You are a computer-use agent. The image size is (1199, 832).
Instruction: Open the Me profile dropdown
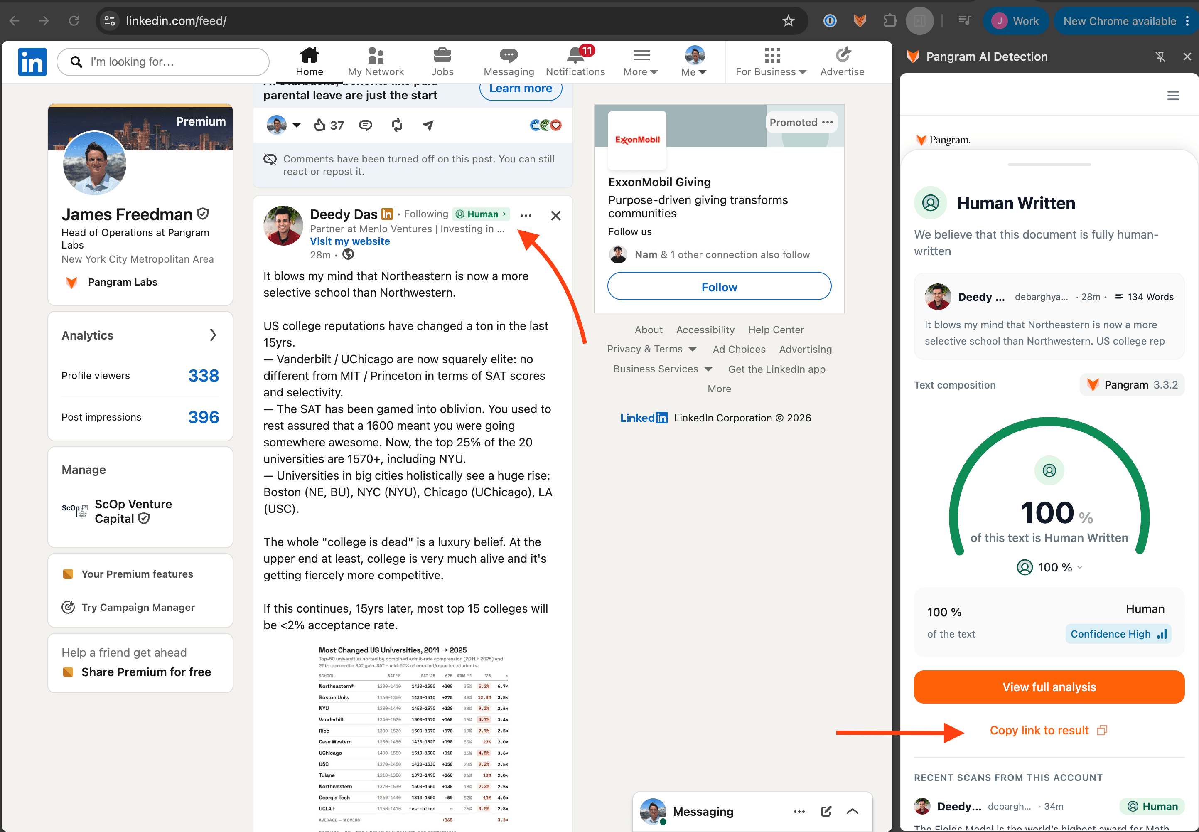tap(694, 62)
